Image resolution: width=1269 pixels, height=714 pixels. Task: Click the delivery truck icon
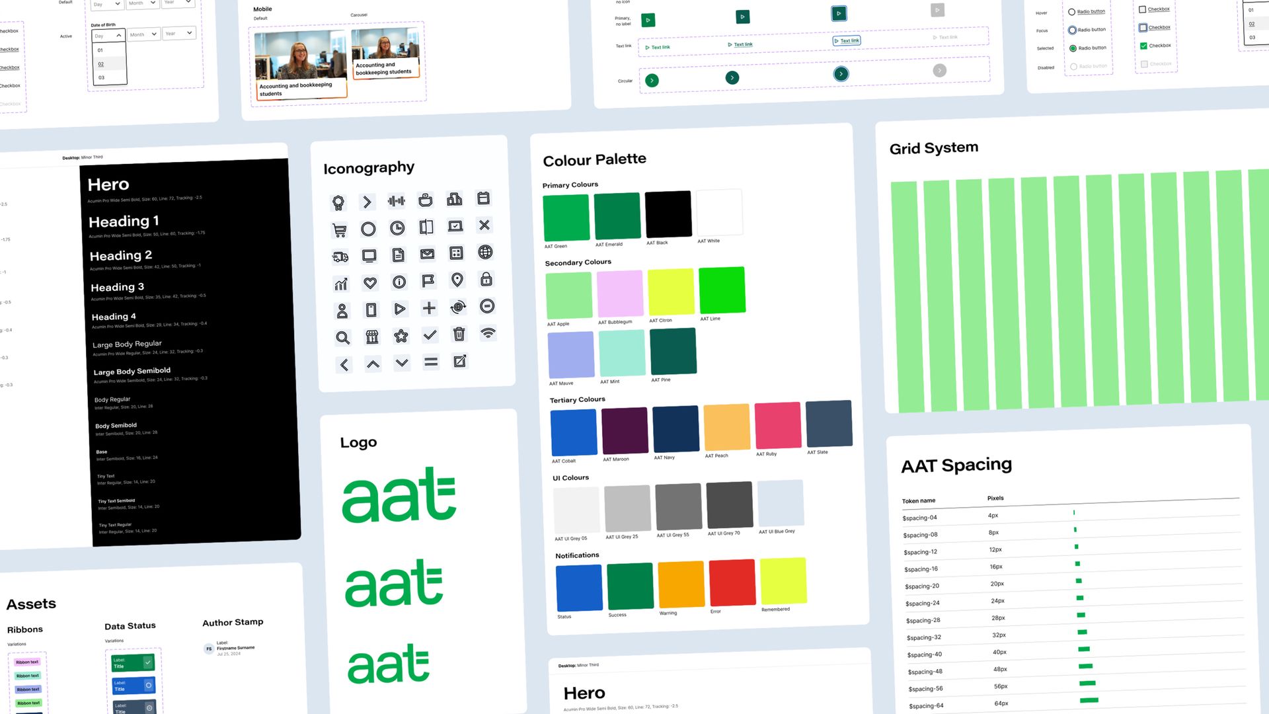pyautogui.click(x=340, y=257)
